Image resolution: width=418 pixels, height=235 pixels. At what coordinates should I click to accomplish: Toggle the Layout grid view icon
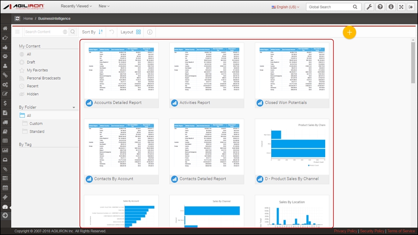click(138, 32)
